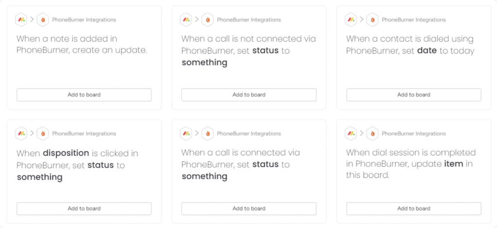Click PhoneBurner flame icon in dial session card

[372, 133]
